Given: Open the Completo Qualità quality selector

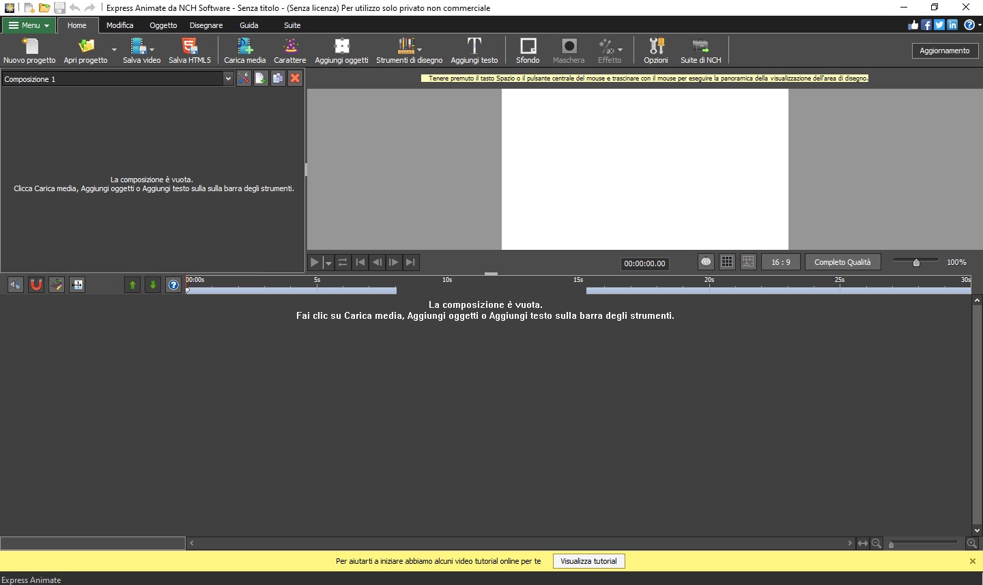Looking at the screenshot, I should click(842, 262).
